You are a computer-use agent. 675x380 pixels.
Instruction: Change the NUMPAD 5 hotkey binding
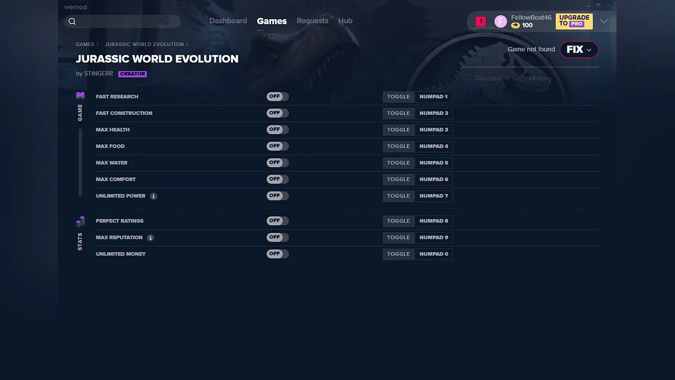pyautogui.click(x=434, y=163)
